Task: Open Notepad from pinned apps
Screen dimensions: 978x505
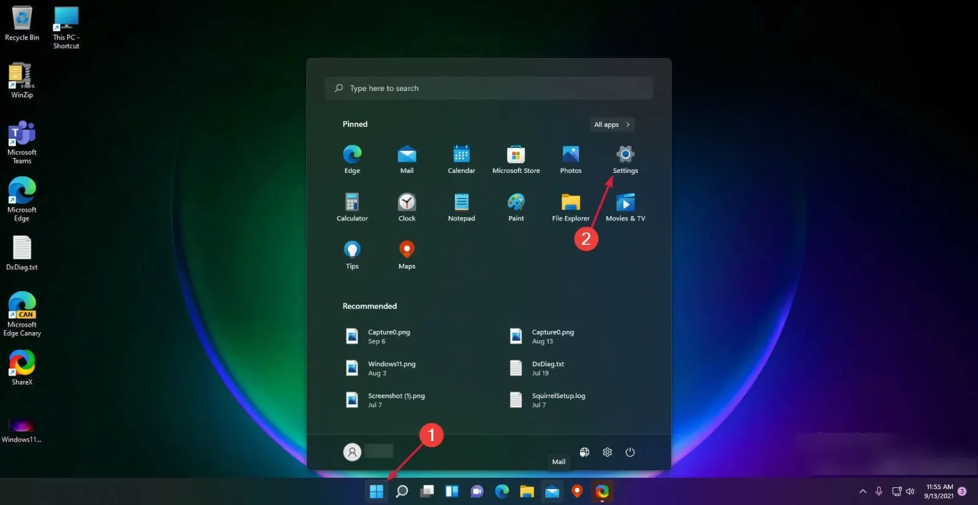Action: 461,207
